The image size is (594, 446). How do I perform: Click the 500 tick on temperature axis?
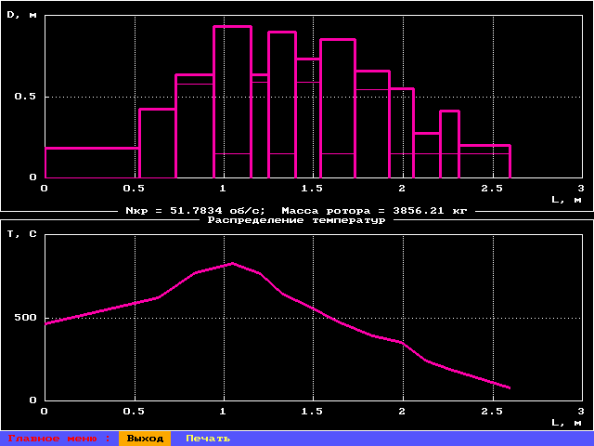[x=25, y=318]
